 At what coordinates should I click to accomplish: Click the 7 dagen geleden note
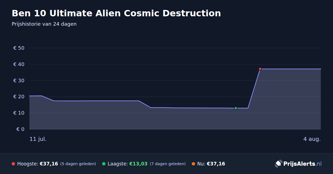168,164
